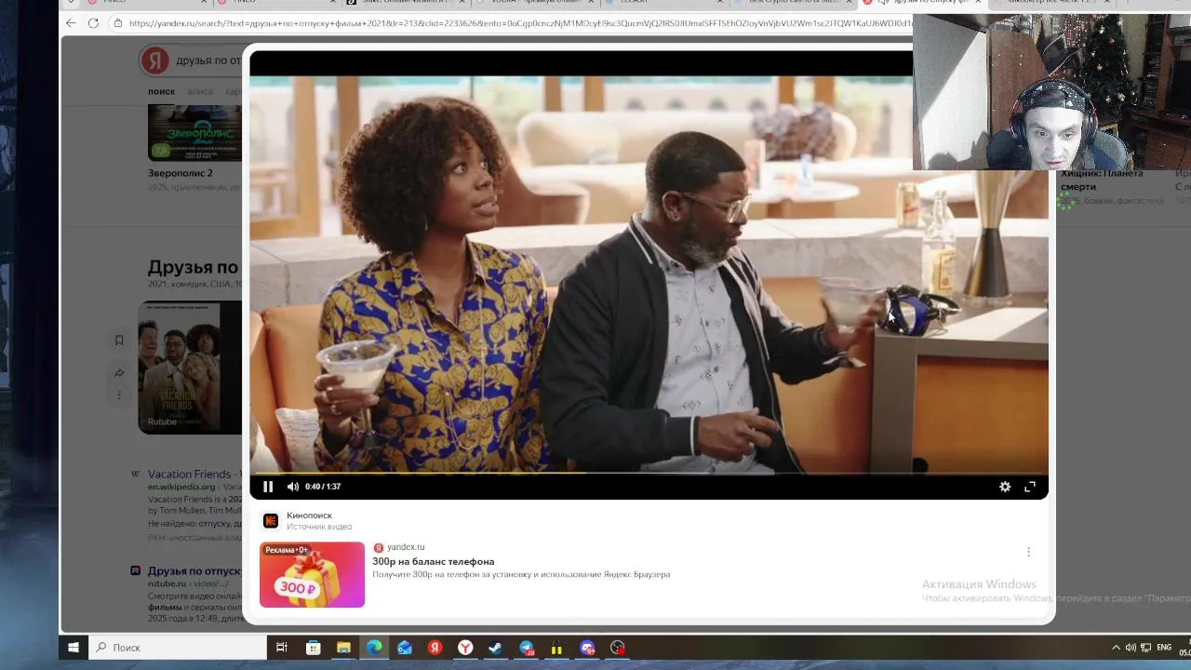This screenshot has width=1191, height=670.
Task: Open File Explorer from taskbar
Action: (x=343, y=648)
